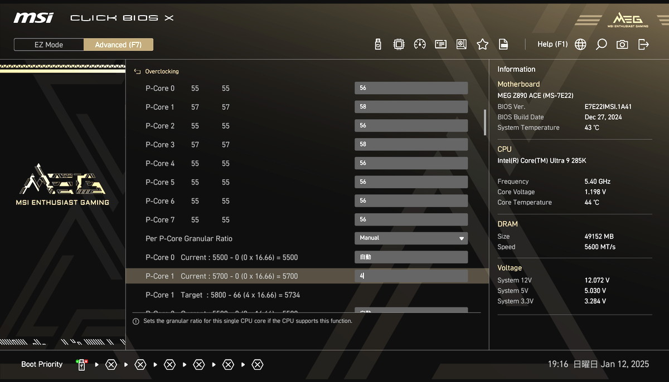Go back using the Overclocking arrow icon
The width and height of the screenshot is (669, 382).
coord(137,72)
